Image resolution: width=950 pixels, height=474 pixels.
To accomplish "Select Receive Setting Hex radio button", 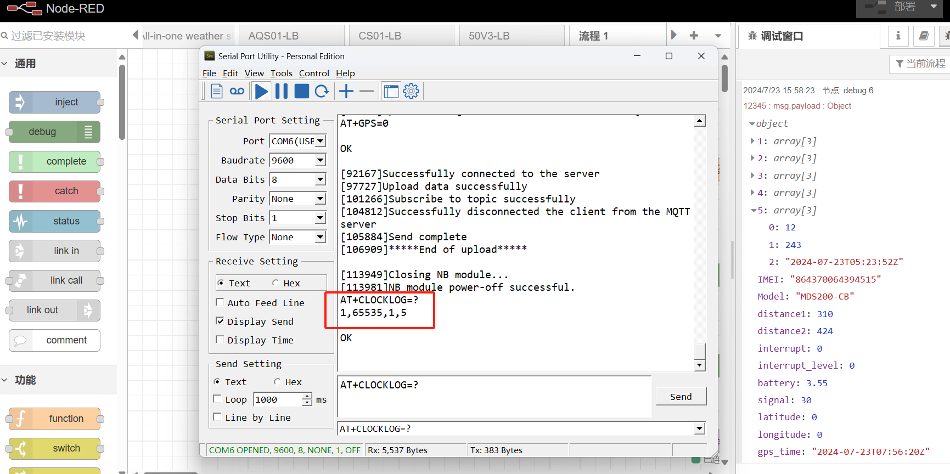I will (276, 283).
